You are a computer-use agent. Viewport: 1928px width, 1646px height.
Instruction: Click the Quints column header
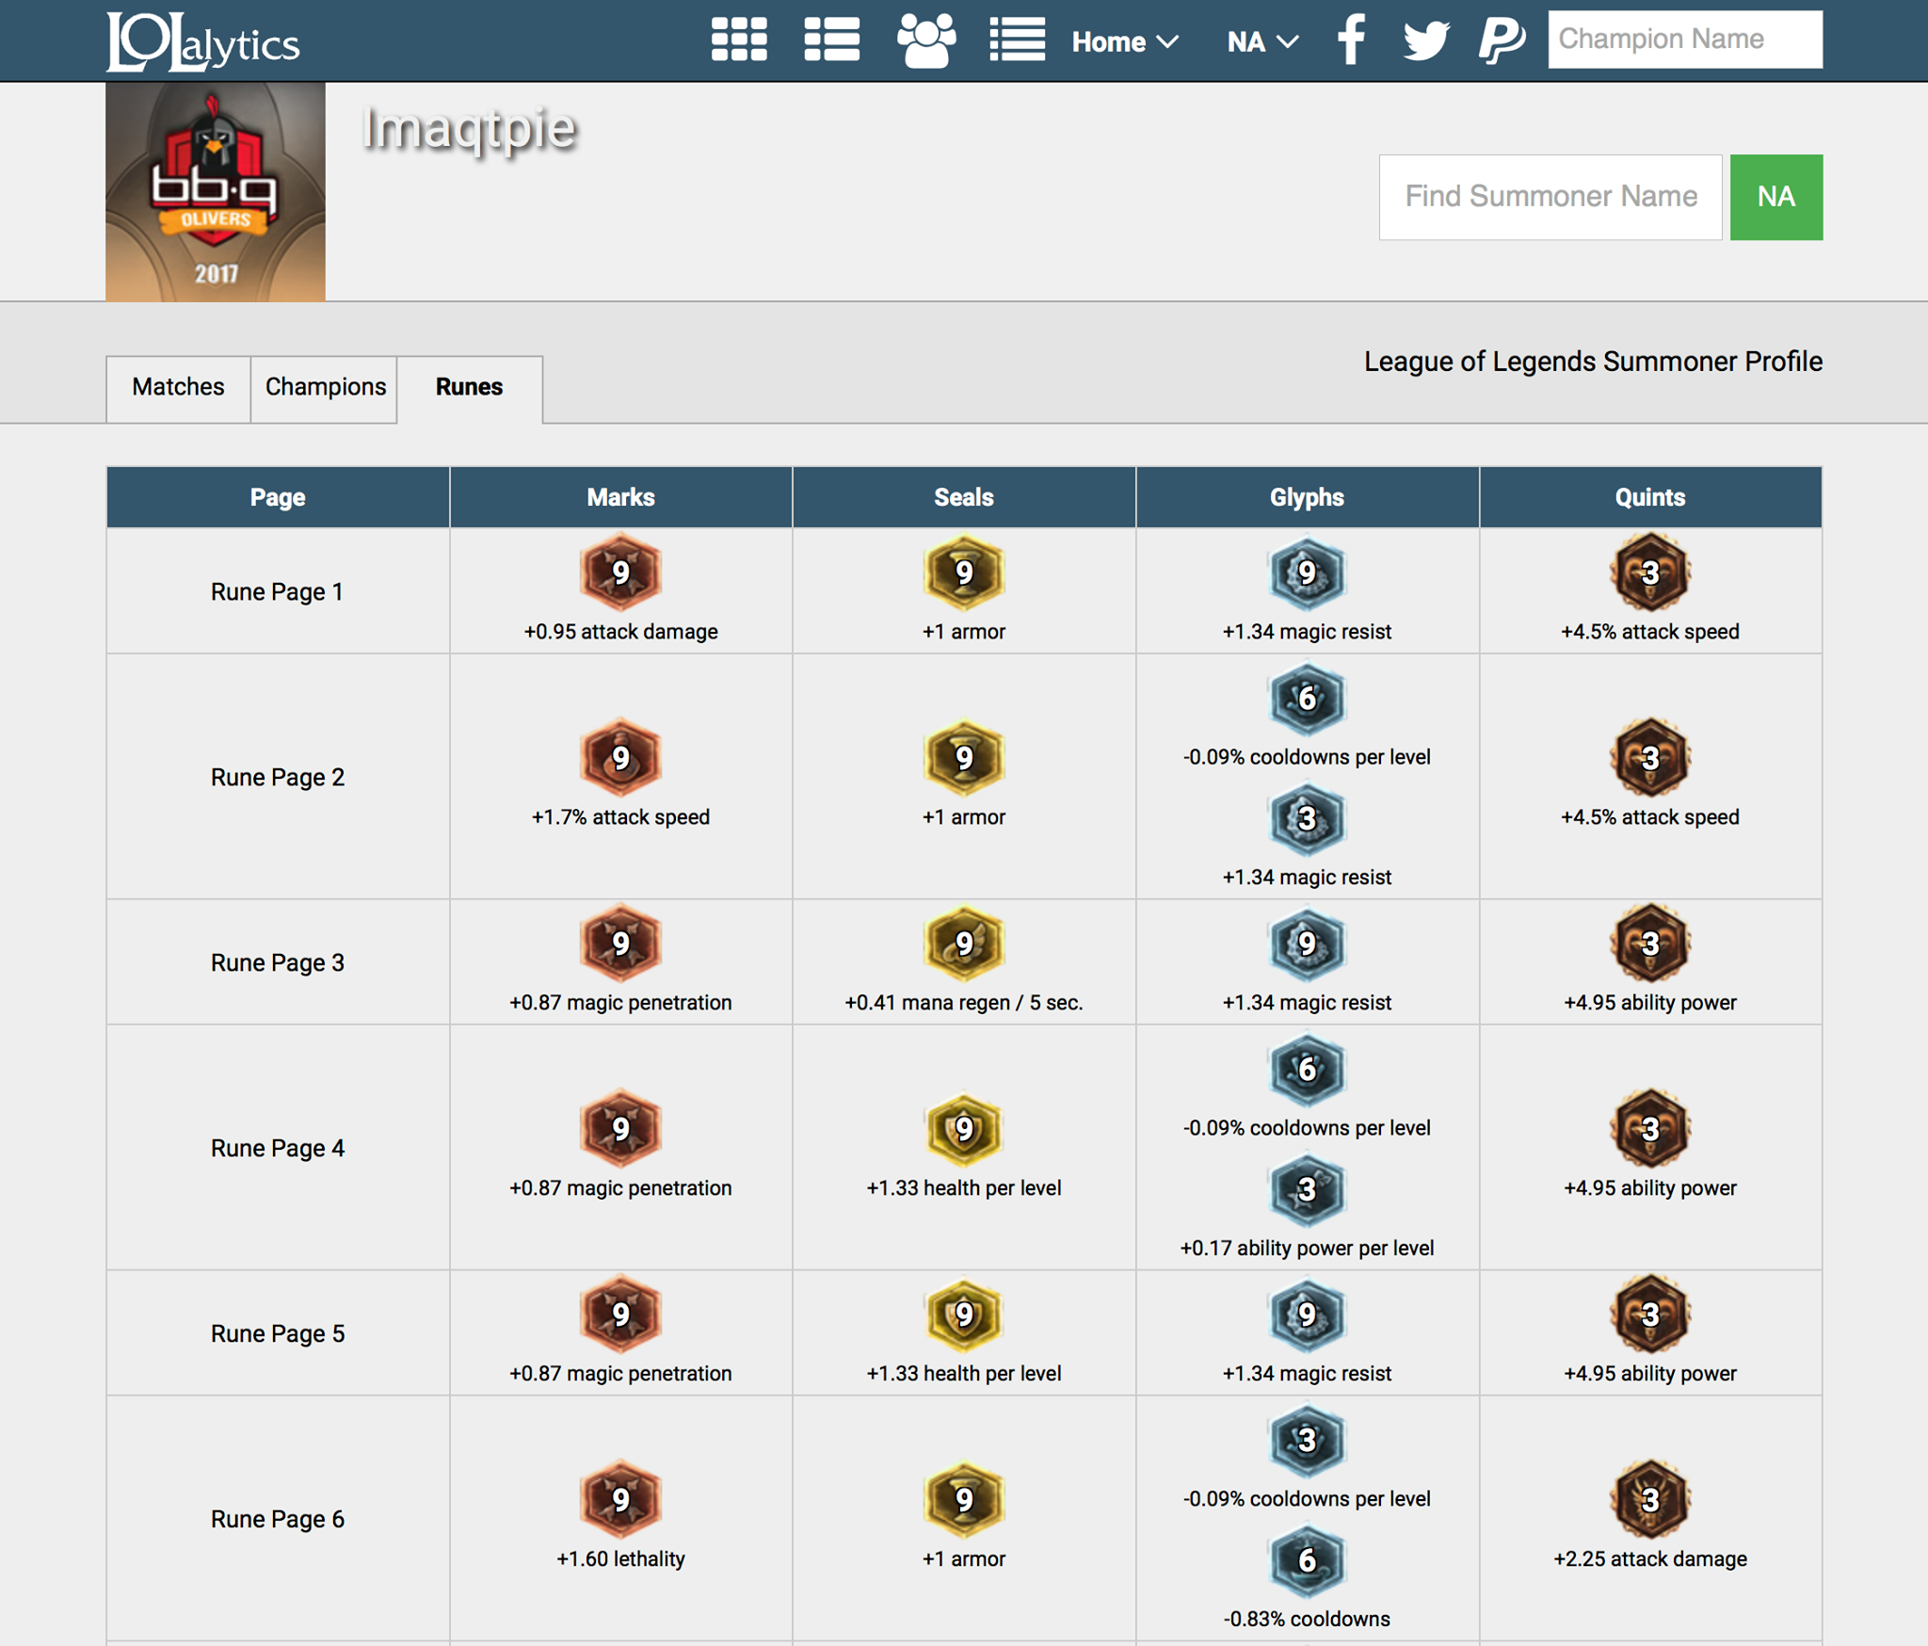tap(1650, 497)
